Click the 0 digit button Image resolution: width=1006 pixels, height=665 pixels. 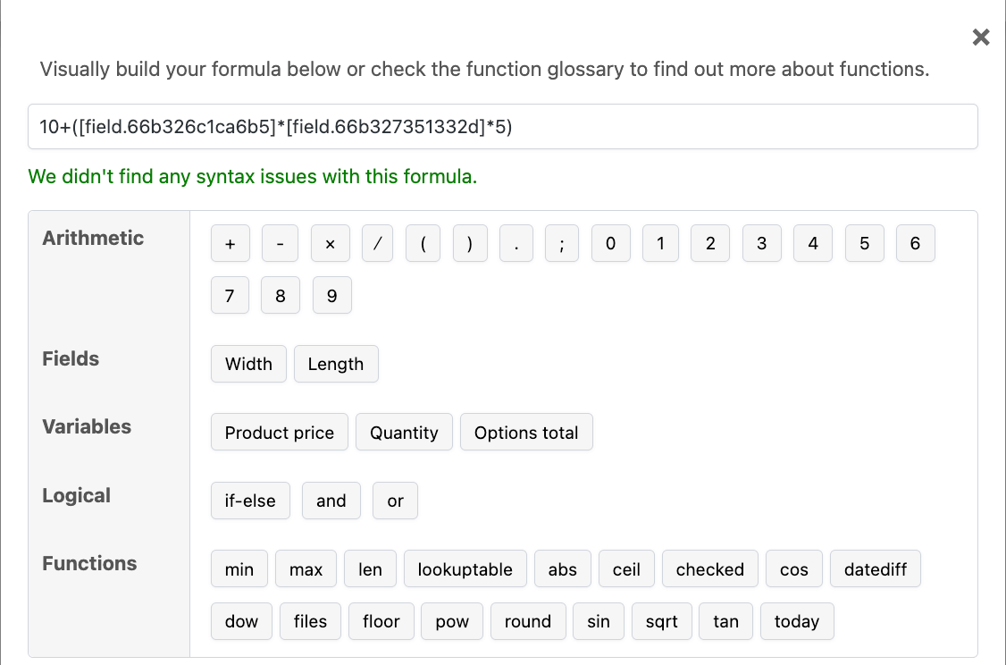[611, 243]
